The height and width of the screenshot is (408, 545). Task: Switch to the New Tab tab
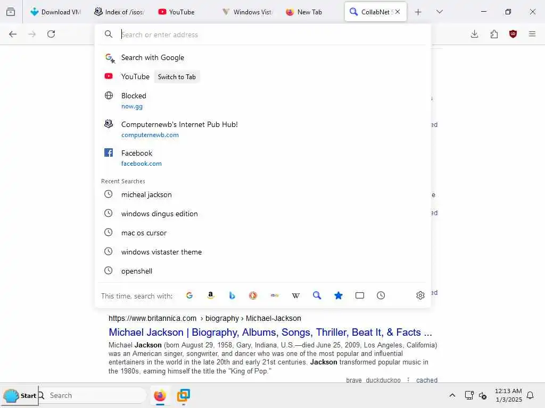310,12
